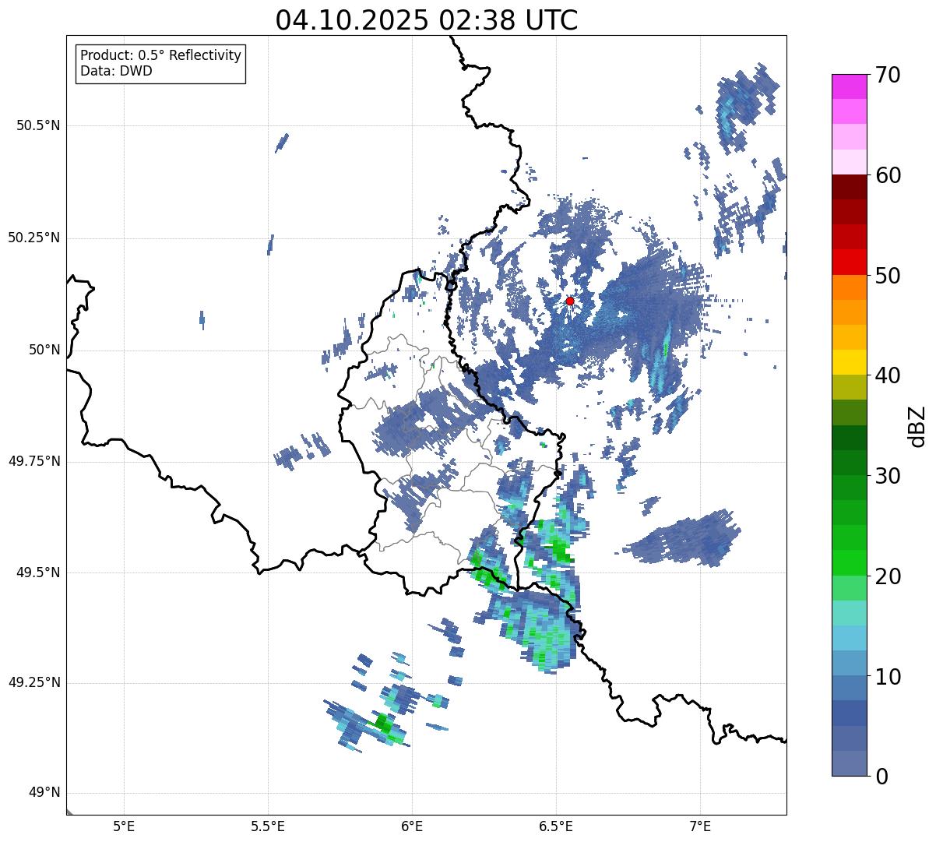Click the 50.25°N latitude label

(34, 238)
